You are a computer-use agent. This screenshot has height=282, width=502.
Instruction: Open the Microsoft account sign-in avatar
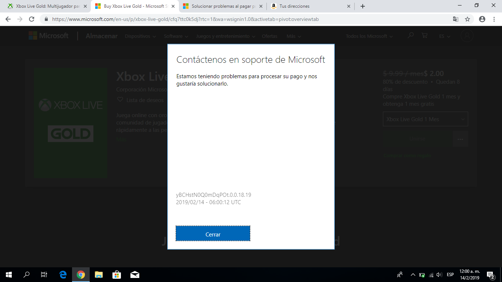coord(467,36)
